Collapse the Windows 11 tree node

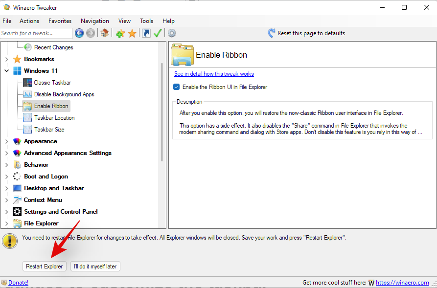(x=6, y=71)
